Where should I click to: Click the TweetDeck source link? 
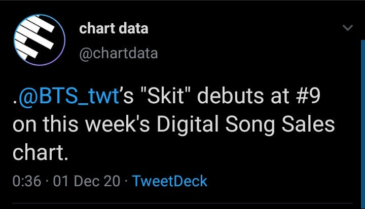[169, 181]
